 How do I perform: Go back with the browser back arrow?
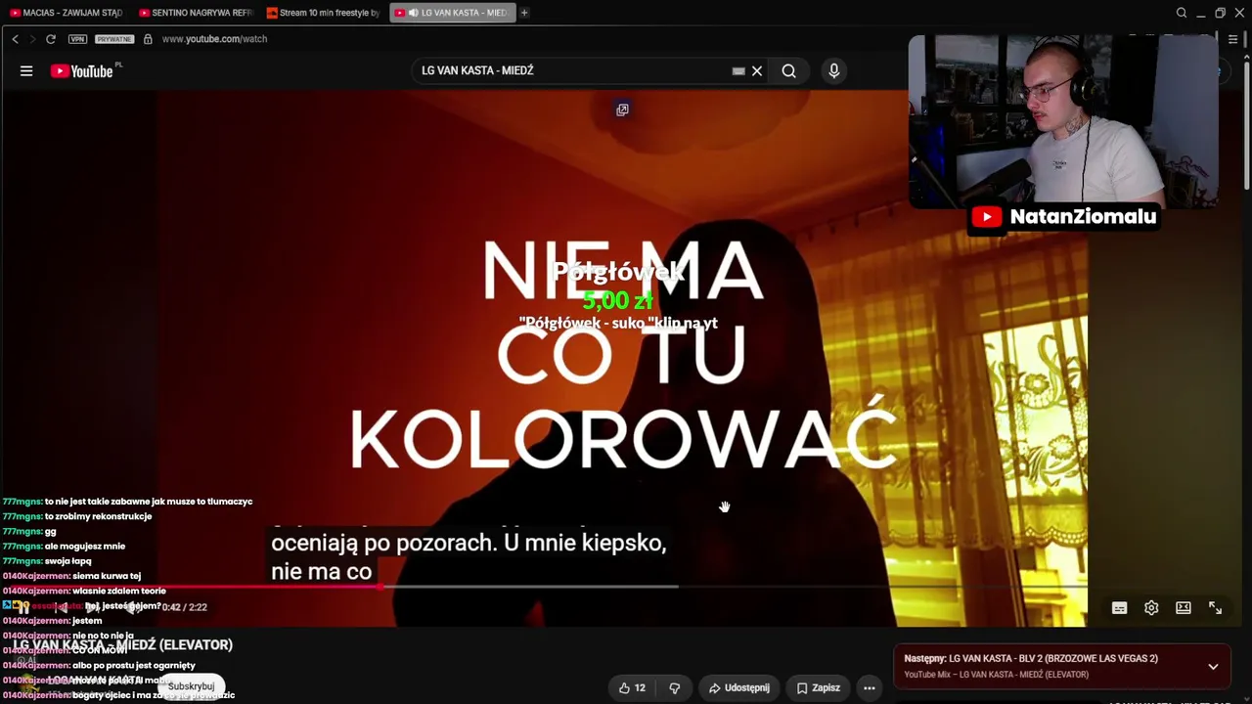(x=15, y=39)
